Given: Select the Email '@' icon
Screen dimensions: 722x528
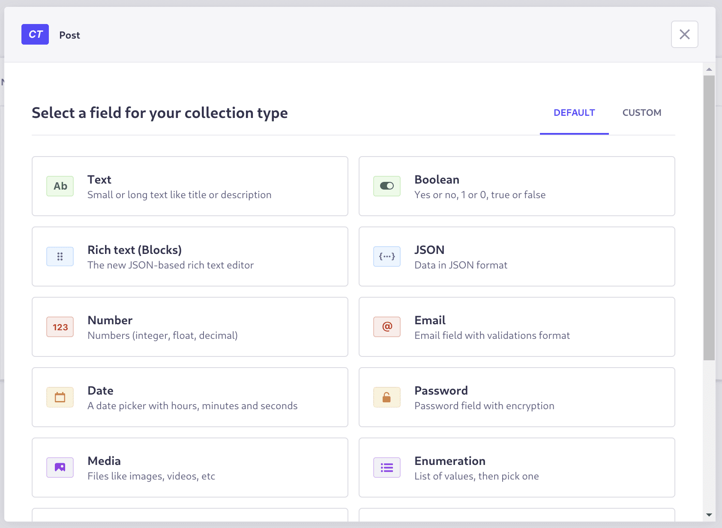Looking at the screenshot, I should click(x=386, y=327).
